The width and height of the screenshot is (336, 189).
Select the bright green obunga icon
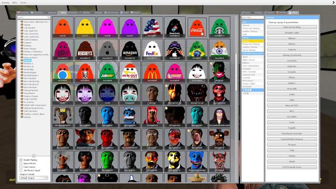pos(107,161)
